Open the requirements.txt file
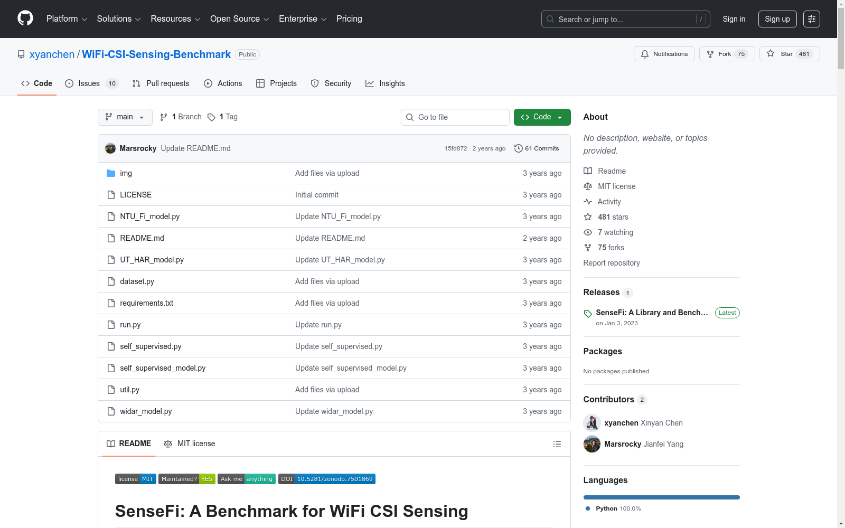This screenshot has height=528, width=845. [147, 303]
